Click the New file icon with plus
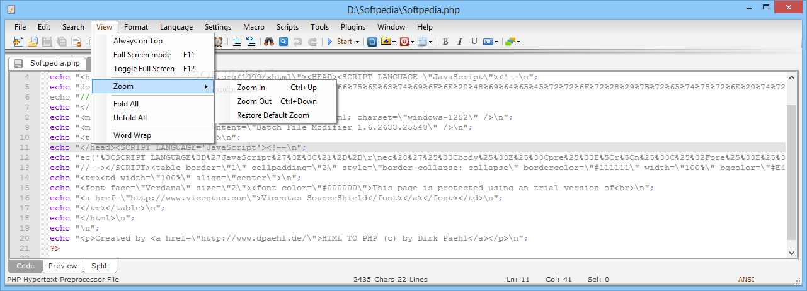The image size is (807, 291). point(18,42)
